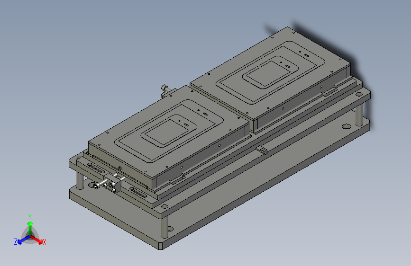Click the blue Z axis of the triad
411x266 pixels.
[x=23, y=240]
